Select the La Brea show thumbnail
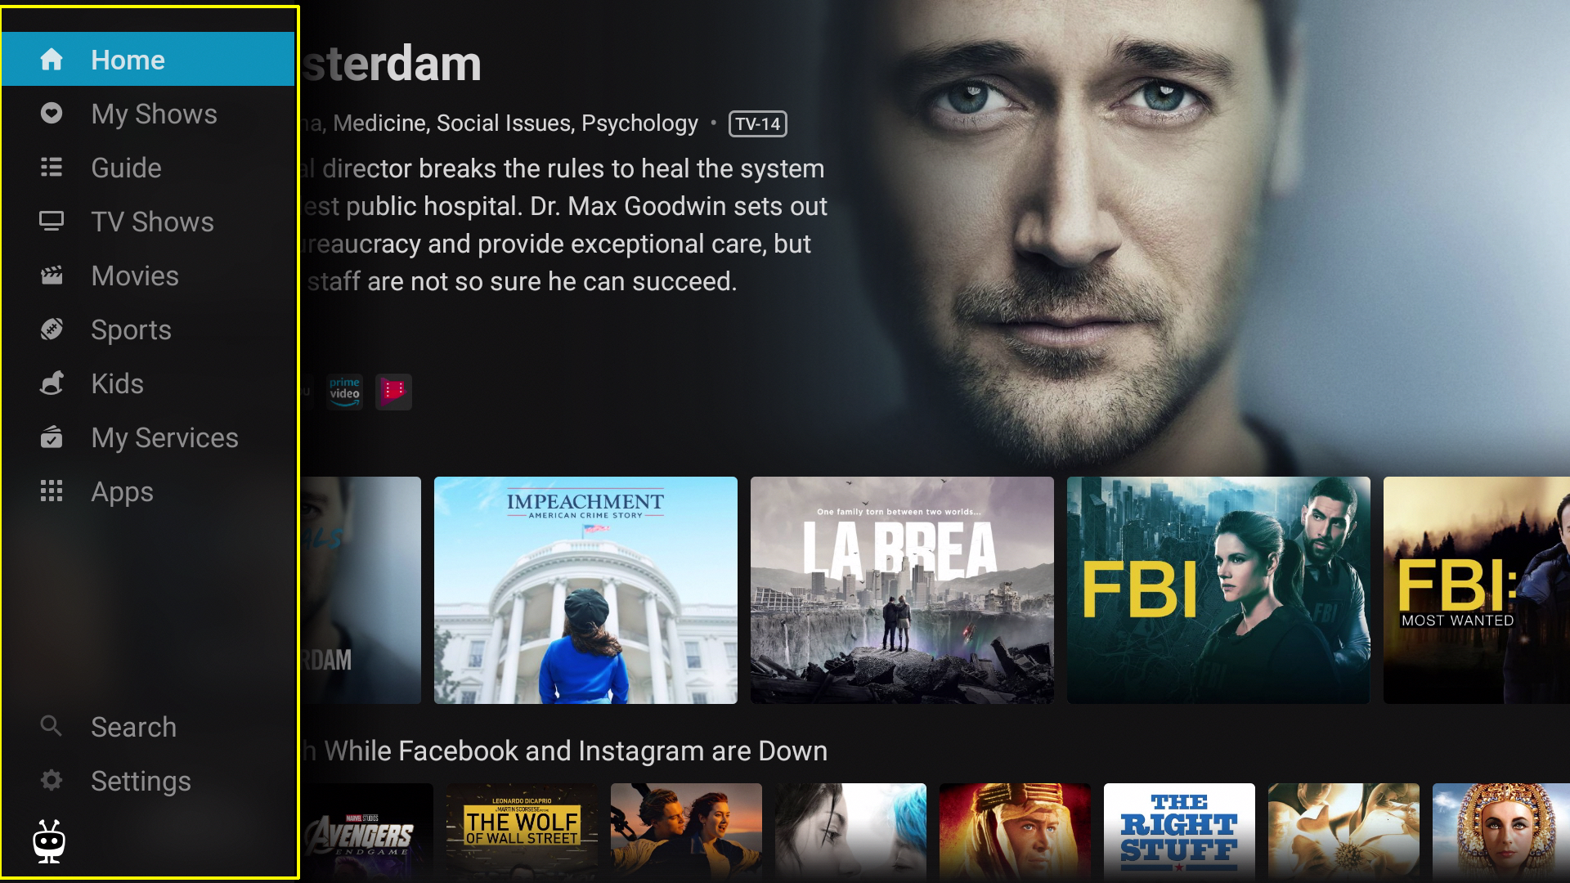 pos(902,590)
